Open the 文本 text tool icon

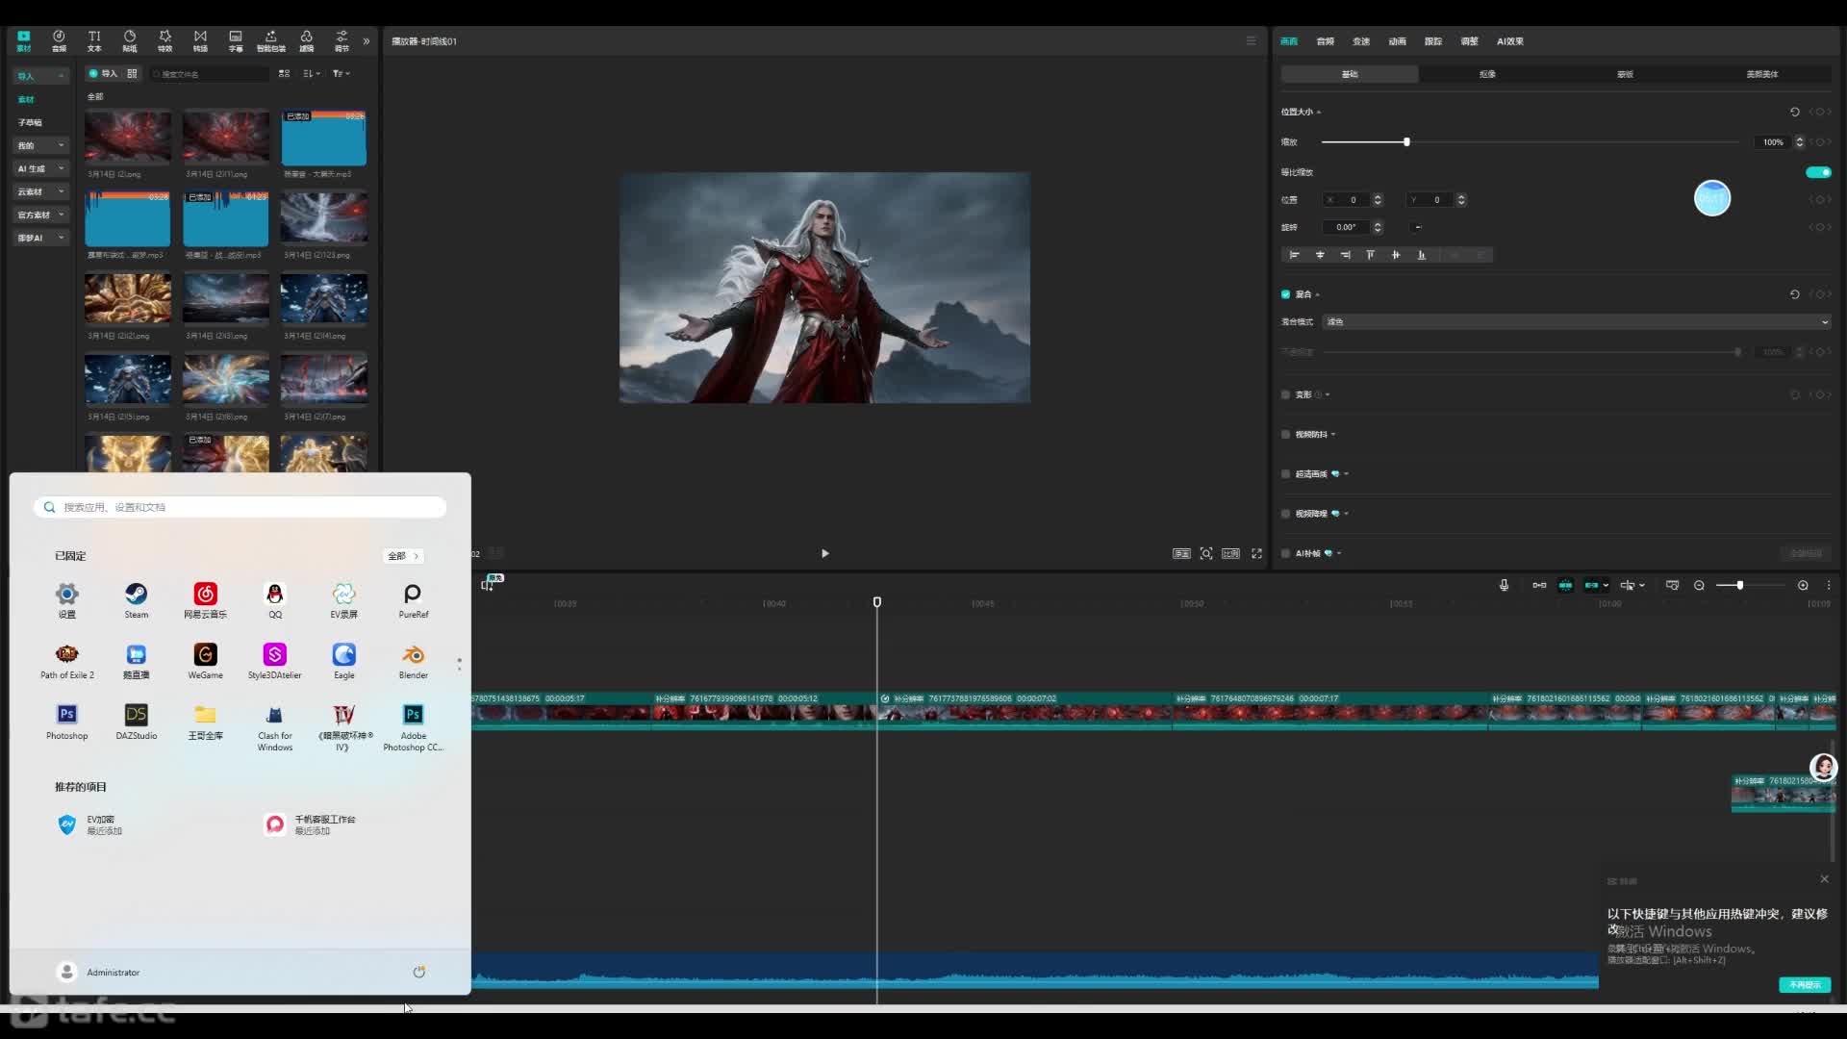point(94,40)
